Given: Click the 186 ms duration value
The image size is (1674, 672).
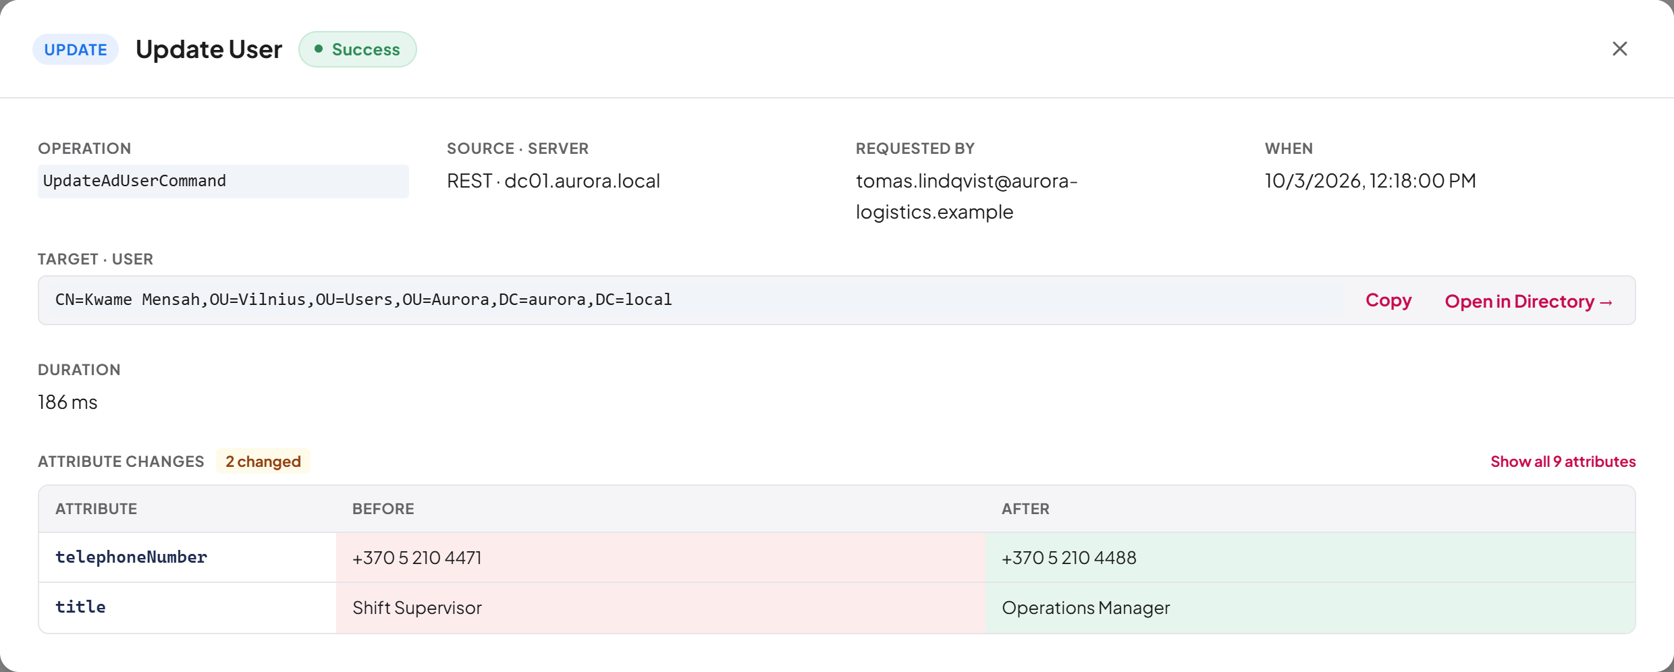Looking at the screenshot, I should coord(67,402).
